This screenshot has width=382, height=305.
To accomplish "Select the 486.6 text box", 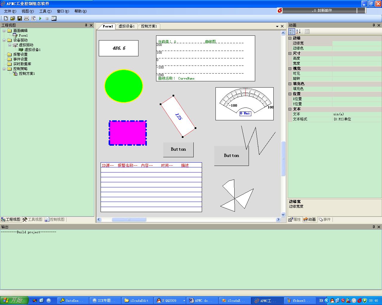I will [x=118, y=48].
